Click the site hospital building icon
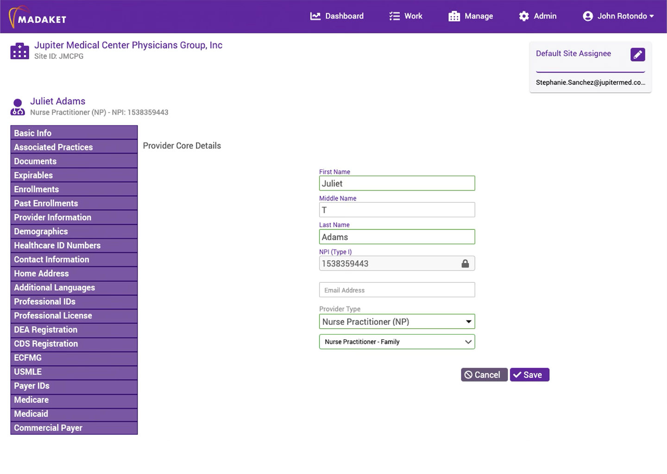The image size is (667, 474). click(x=19, y=51)
